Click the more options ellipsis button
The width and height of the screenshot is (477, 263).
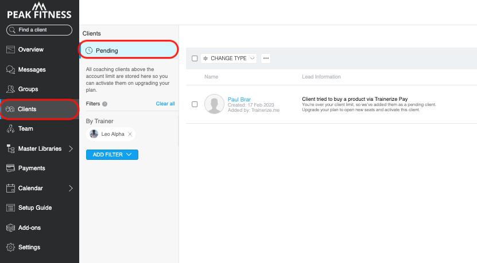pos(266,58)
